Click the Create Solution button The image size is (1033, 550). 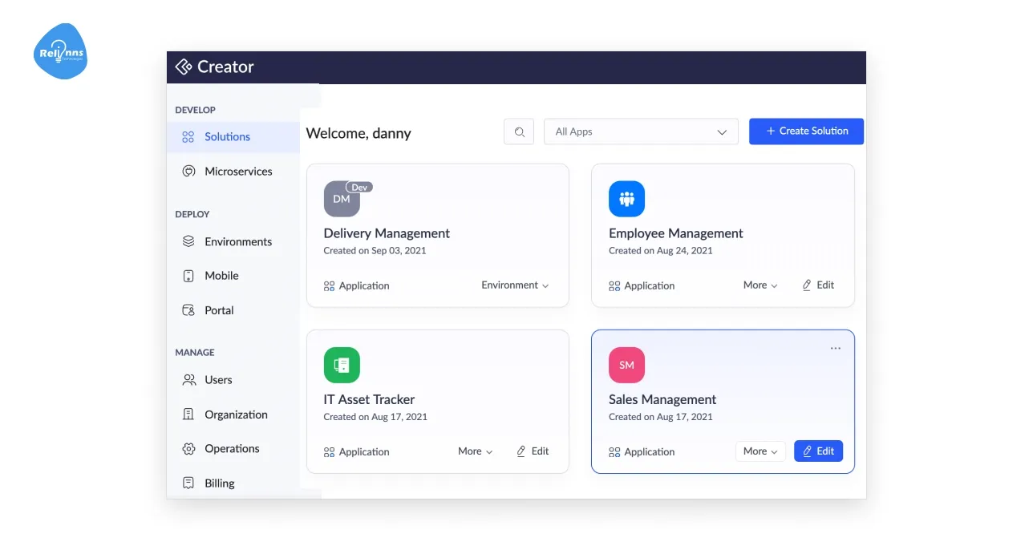(x=806, y=131)
